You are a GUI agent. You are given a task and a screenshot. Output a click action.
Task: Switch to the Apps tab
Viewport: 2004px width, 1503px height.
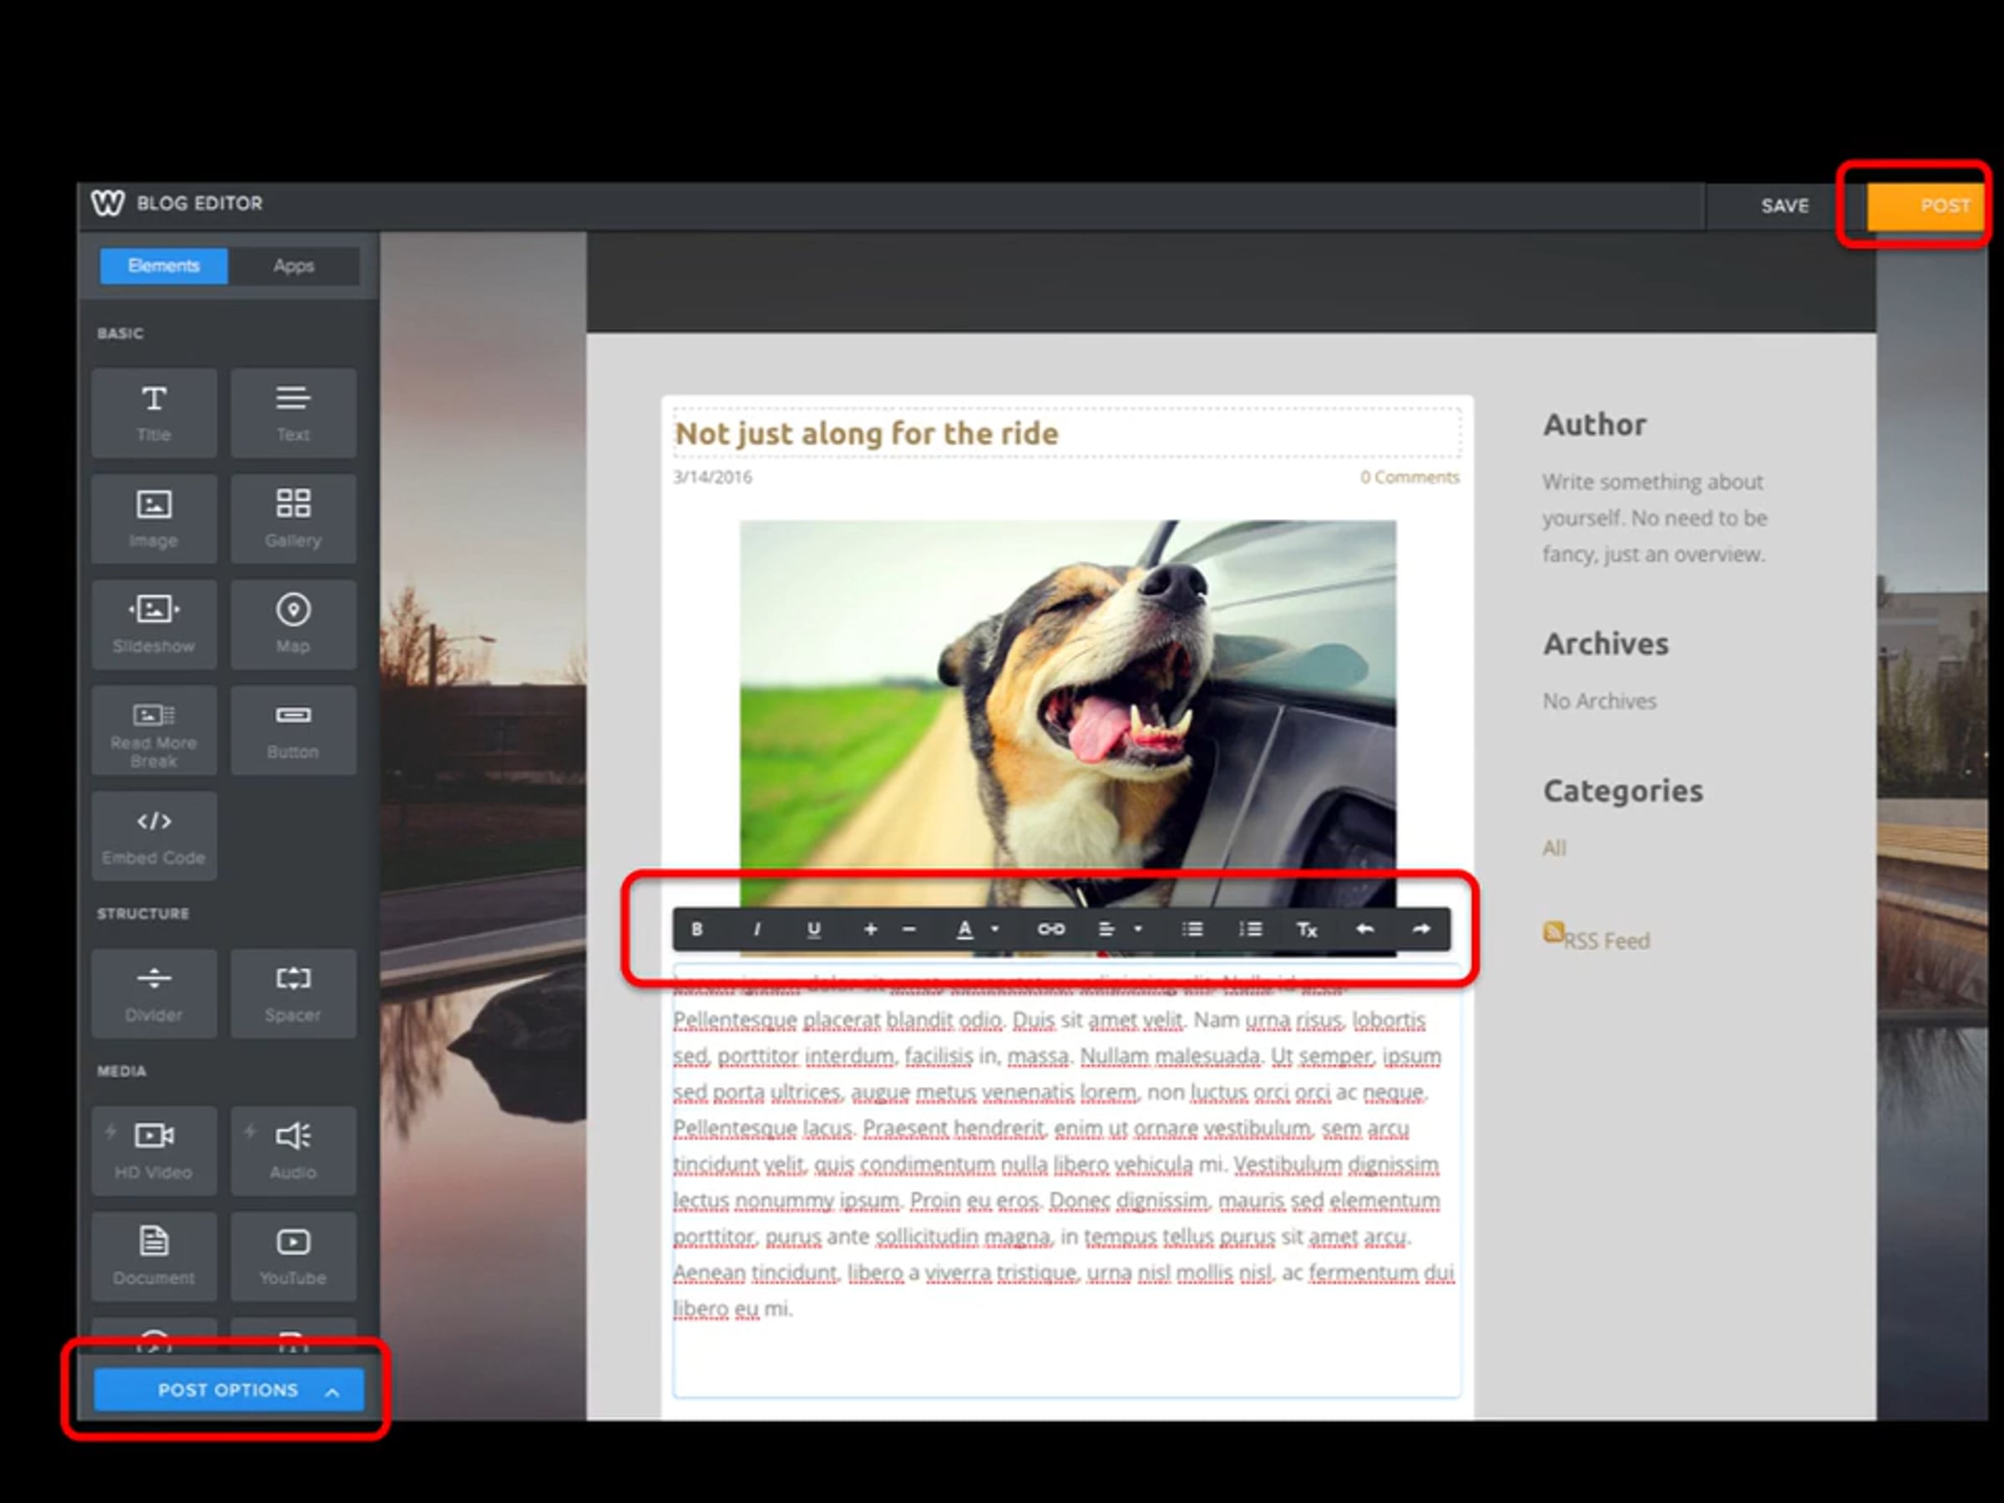294,266
